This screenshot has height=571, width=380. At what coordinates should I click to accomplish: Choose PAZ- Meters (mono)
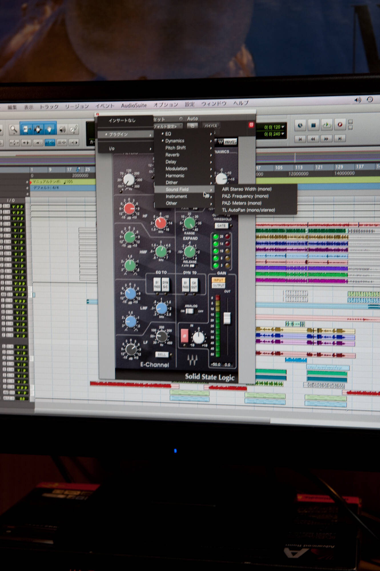(x=256, y=203)
